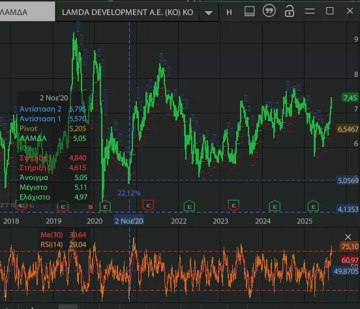Image resolution: width=360 pixels, height=309 pixels.
Task: Click the E event marker above 2023
Action: (233, 205)
